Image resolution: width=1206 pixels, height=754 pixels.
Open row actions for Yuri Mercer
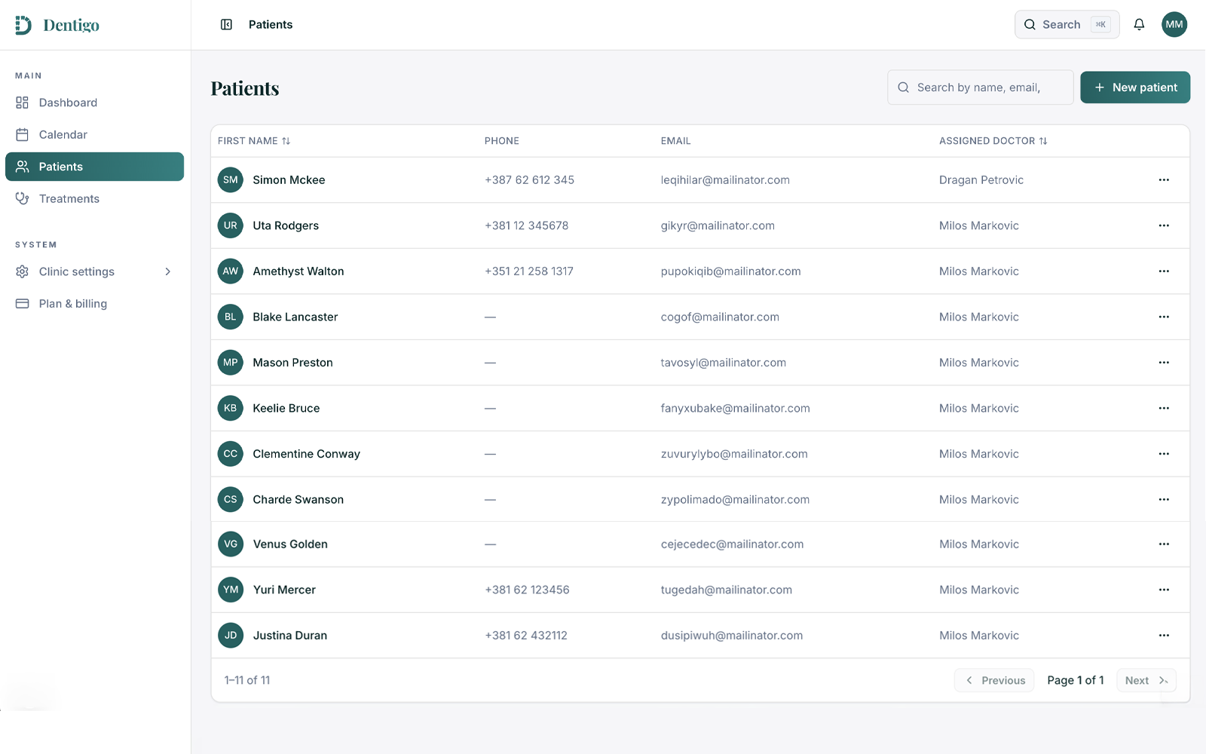[x=1164, y=590]
